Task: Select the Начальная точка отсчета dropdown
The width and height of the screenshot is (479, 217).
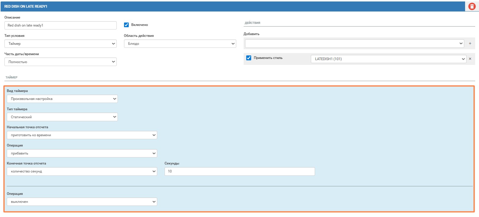Action: point(82,135)
